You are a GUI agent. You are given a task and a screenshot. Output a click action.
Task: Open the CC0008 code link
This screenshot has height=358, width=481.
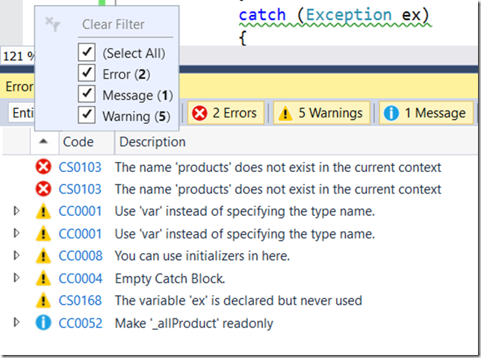(x=81, y=256)
